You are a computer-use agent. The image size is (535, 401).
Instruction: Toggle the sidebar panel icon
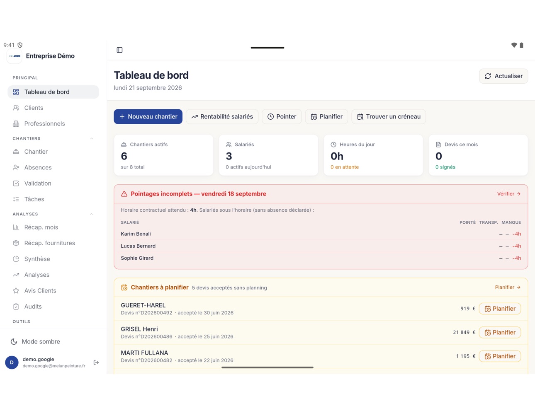[x=119, y=50]
